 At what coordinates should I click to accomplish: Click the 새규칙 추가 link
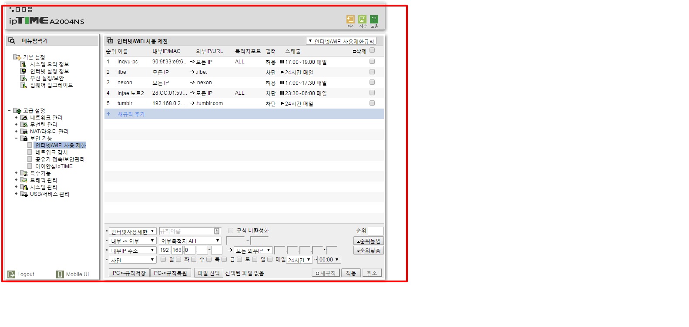131,114
